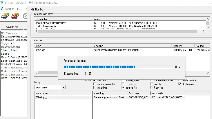Toggle the meaning column checkbox
This screenshot has width=212, height=119.
tap(94, 88)
